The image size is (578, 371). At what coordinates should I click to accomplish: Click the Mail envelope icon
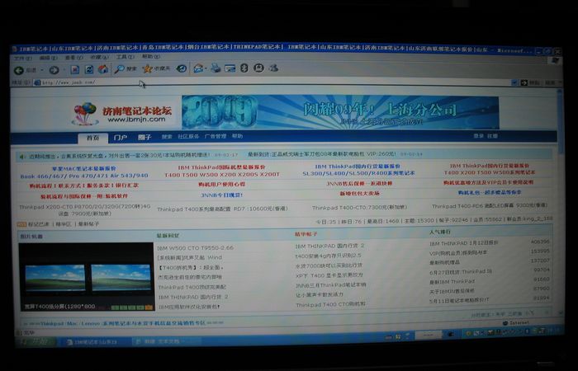point(199,68)
